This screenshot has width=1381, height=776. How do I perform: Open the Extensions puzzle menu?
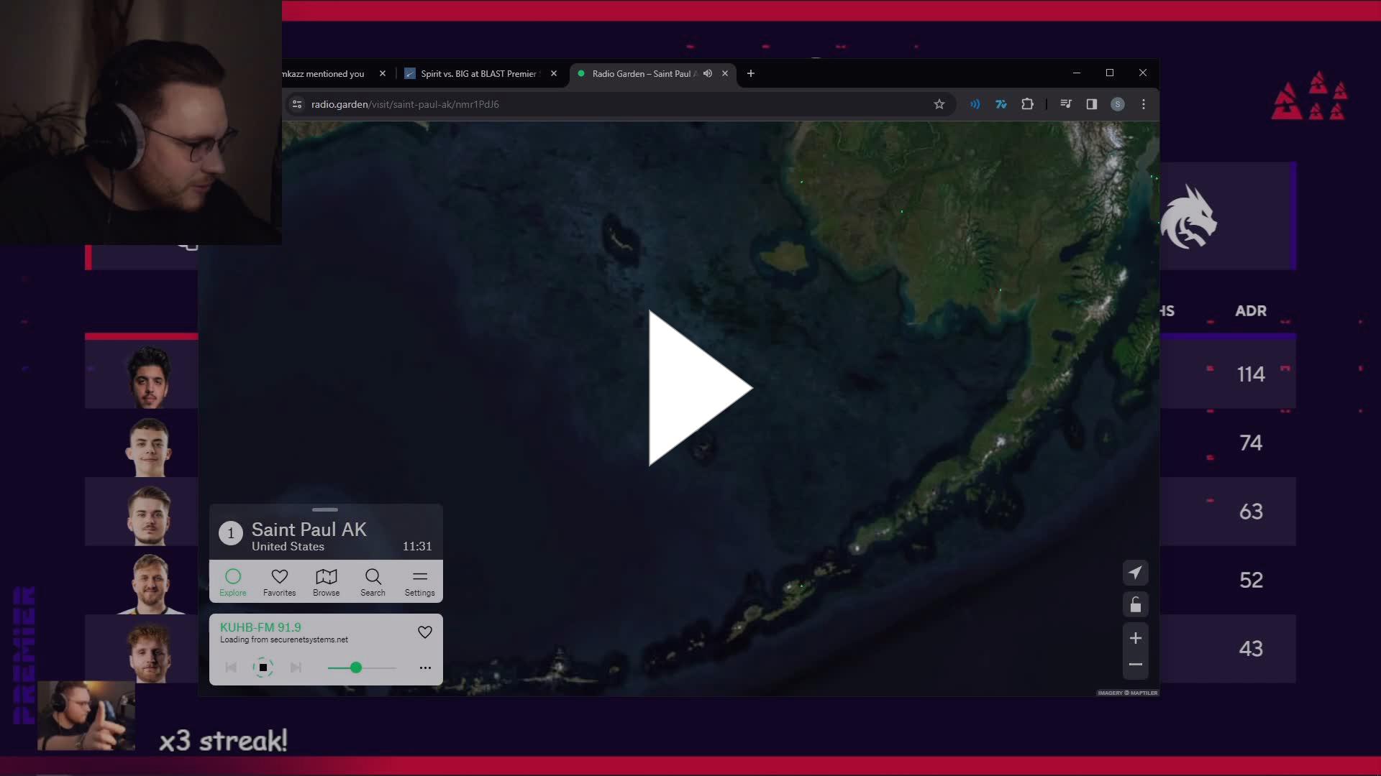1027,104
